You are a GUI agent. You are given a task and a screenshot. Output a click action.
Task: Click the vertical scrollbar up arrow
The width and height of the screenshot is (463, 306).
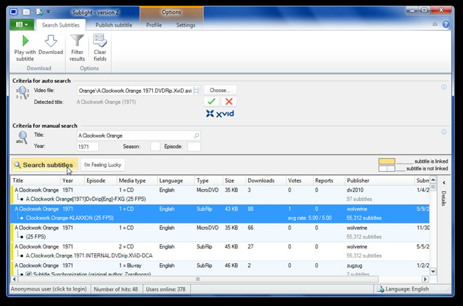[433, 180]
